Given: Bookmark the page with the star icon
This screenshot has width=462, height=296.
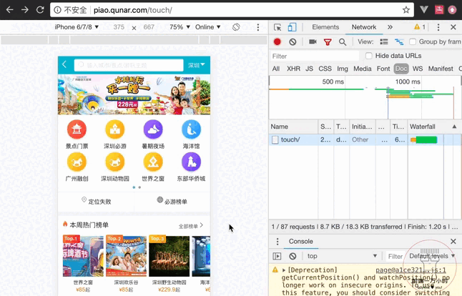Looking at the screenshot, I should pyautogui.click(x=406, y=10).
